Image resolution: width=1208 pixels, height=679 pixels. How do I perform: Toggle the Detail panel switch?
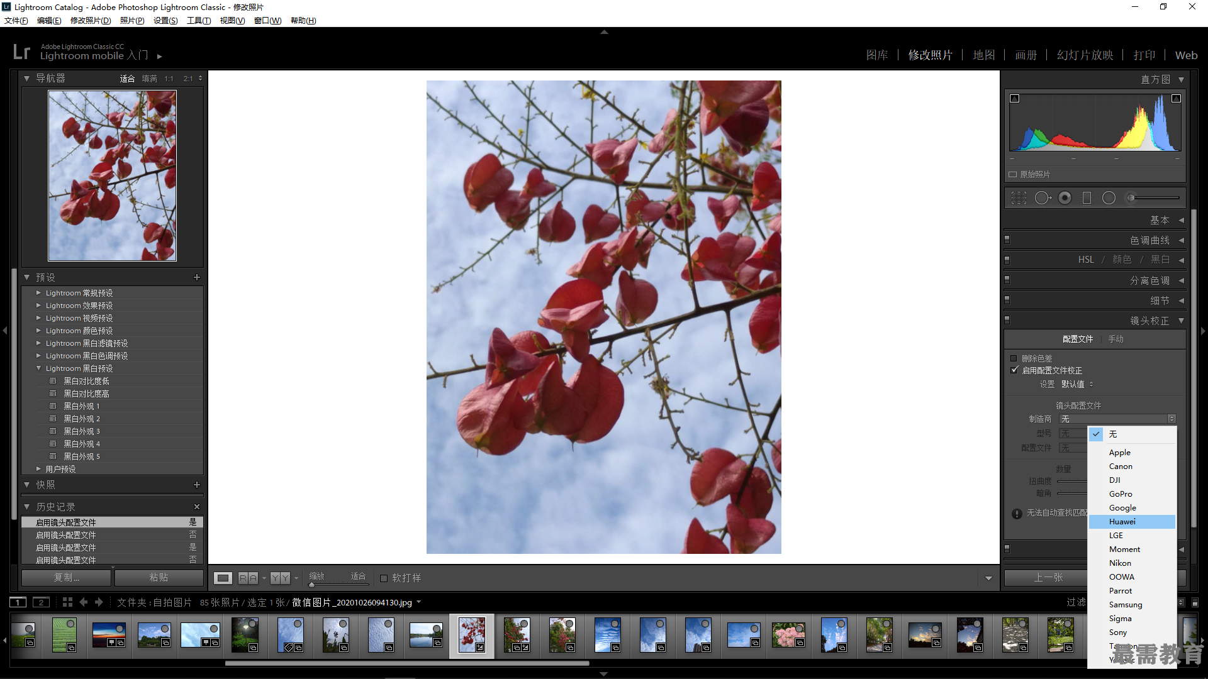(1007, 300)
